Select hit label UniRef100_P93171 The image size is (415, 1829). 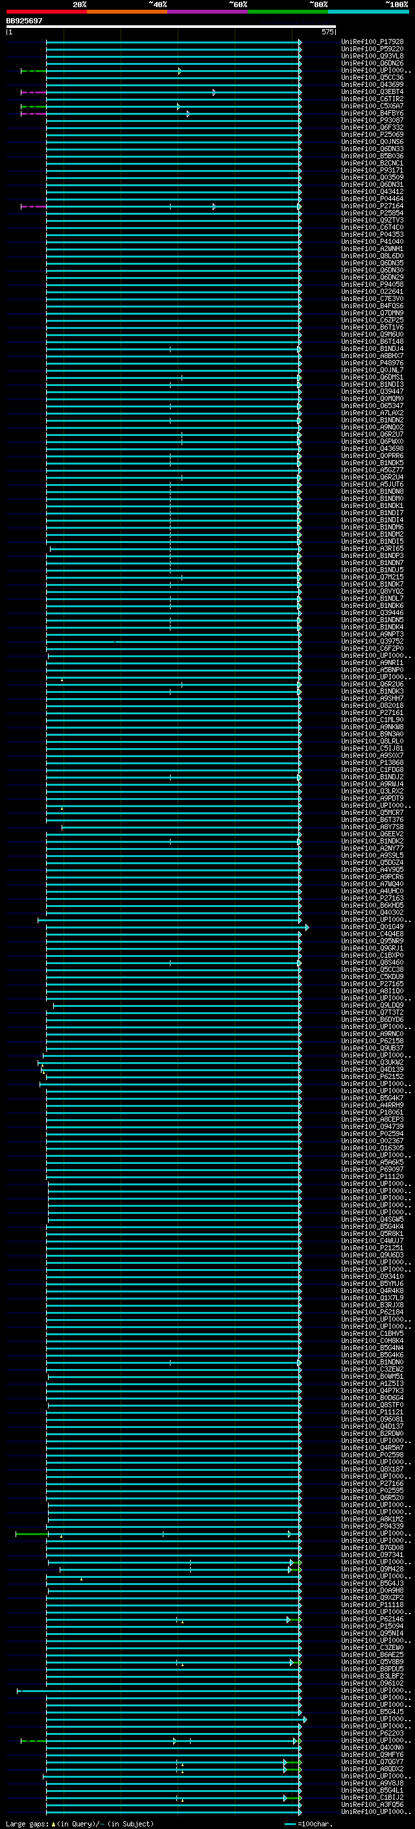pyautogui.click(x=372, y=171)
